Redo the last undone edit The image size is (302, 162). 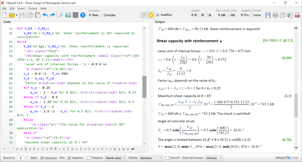[x=52, y=15]
